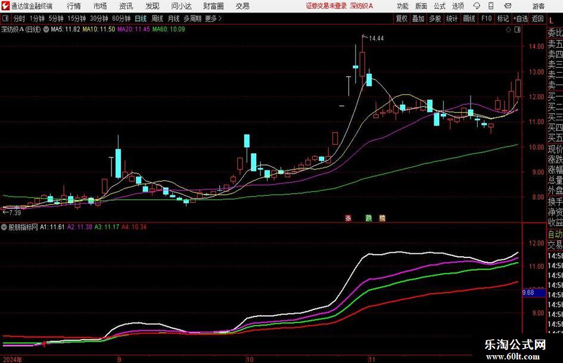Click the 榜 marker below the chart
This screenshot has height=363, width=563.
pos(382,218)
